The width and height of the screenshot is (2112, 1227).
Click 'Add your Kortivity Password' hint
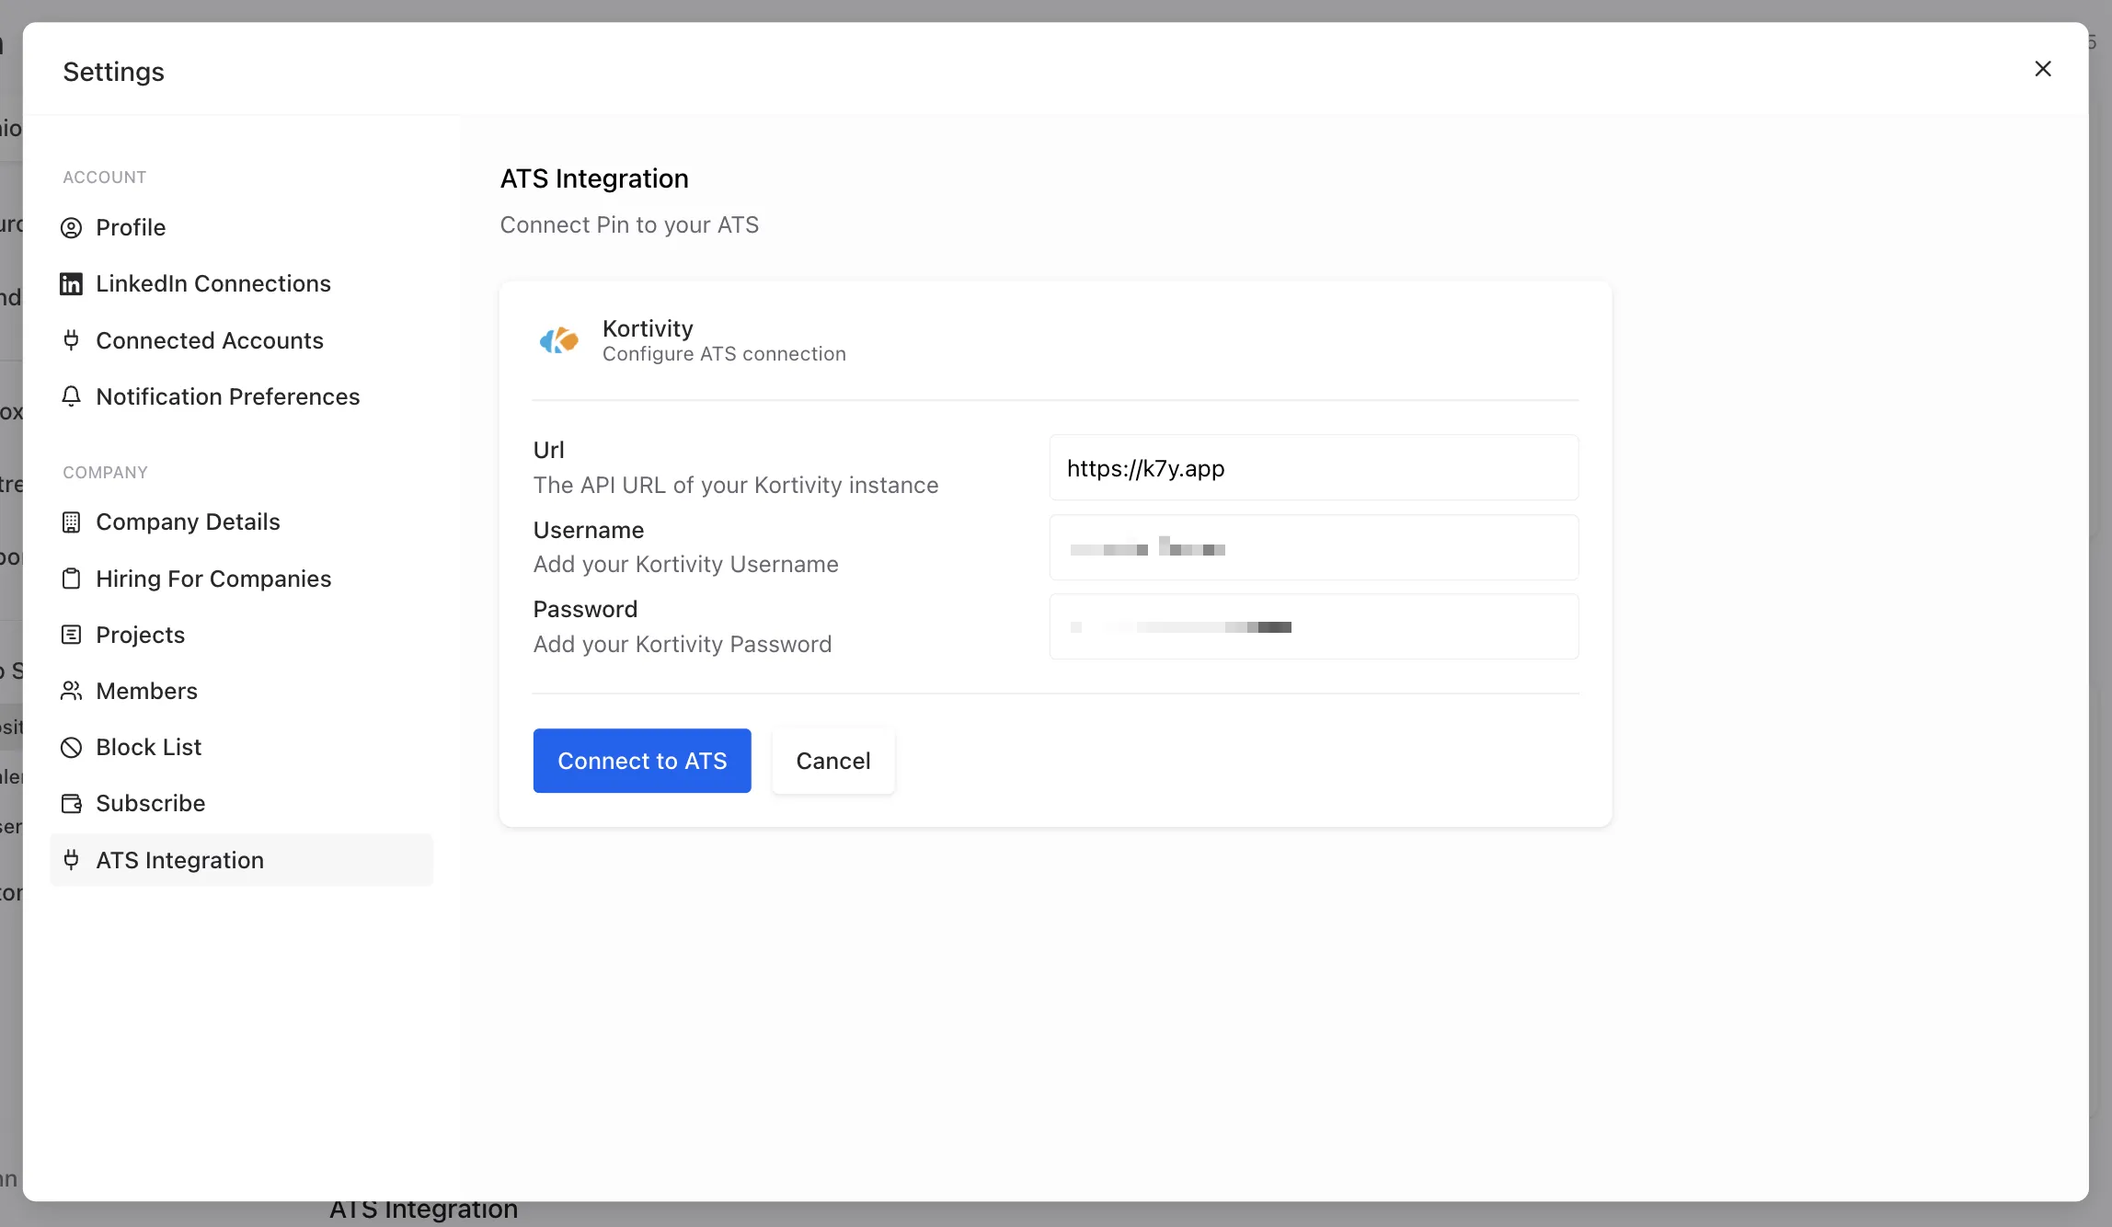click(683, 644)
